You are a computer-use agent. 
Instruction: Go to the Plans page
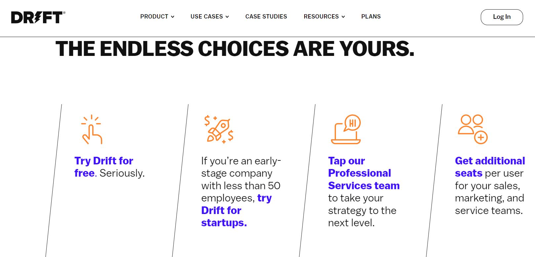[x=371, y=17]
